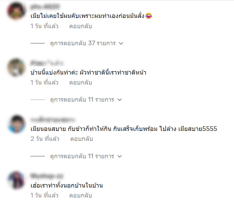
Task: Open avatar of เมียนอนสบาย commenter
Action: 16,124
